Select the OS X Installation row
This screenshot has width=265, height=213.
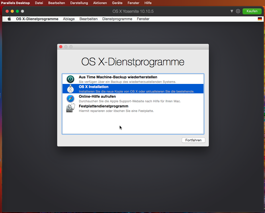[133, 89]
